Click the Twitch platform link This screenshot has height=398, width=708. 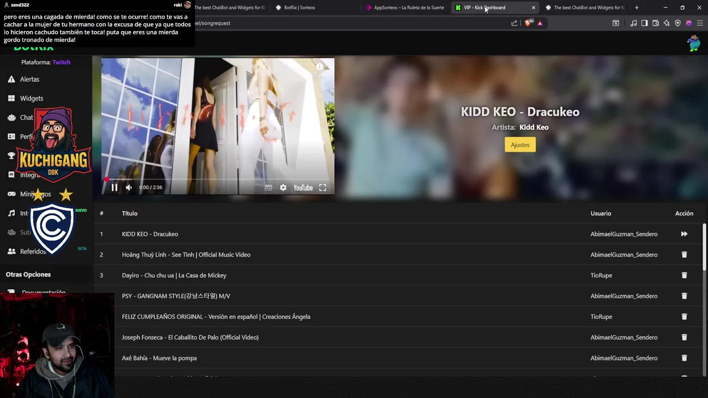pyautogui.click(x=61, y=62)
